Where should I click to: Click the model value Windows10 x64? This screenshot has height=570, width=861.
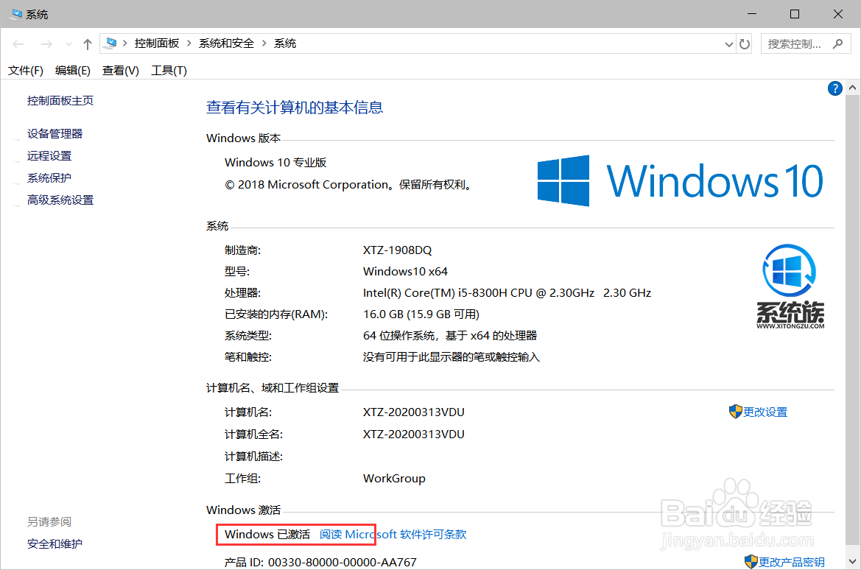click(x=405, y=271)
